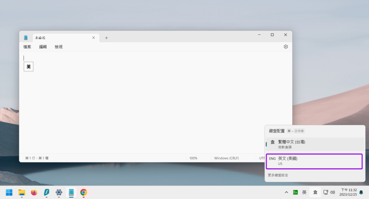
Task: Open the 檔案 menu in Notepad
Action: 27,47
